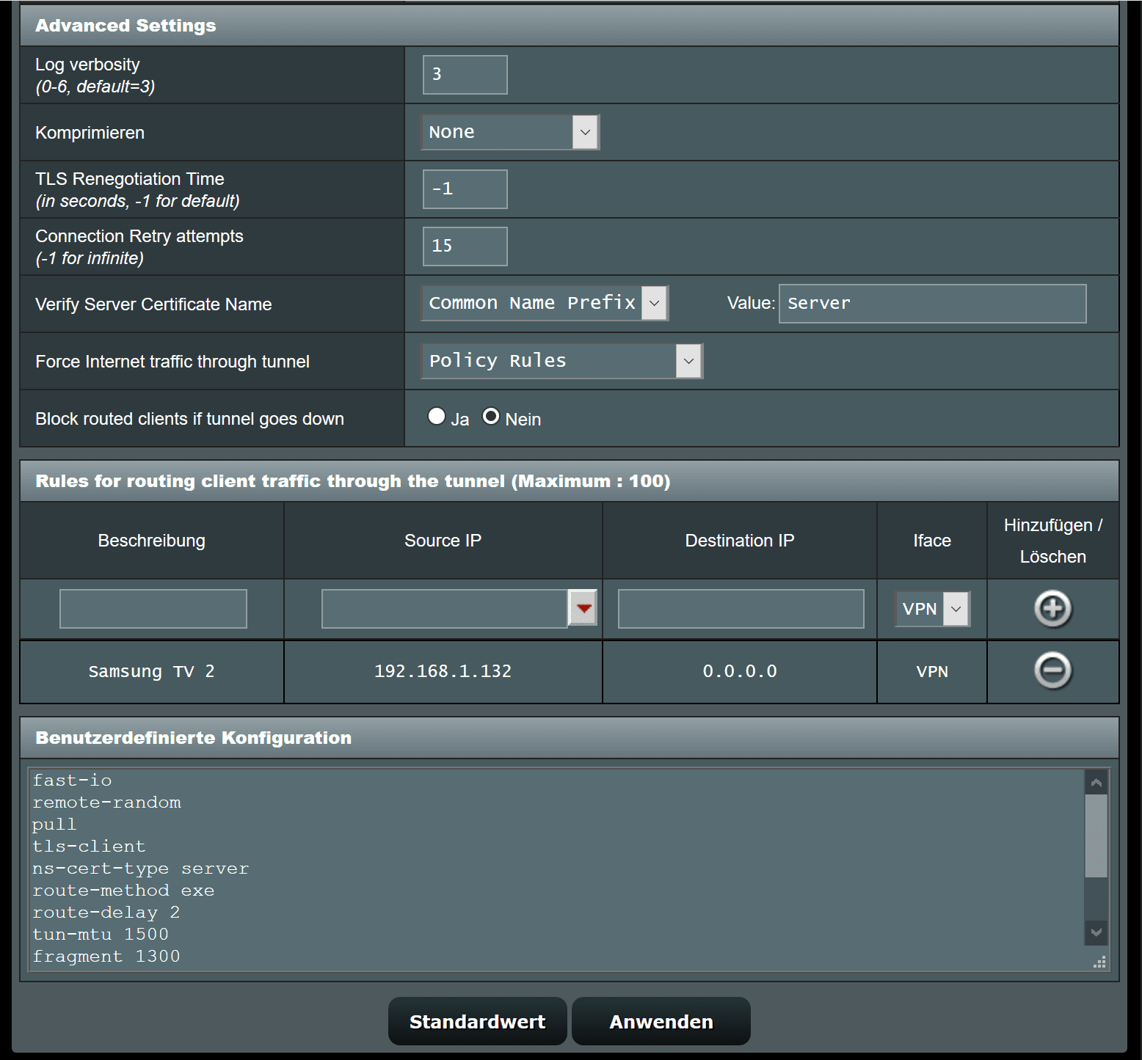Click the Rules for routing client traffic header
Image resolution: width=1142 pixels, height=1060 pixels.
click(570, 481)
